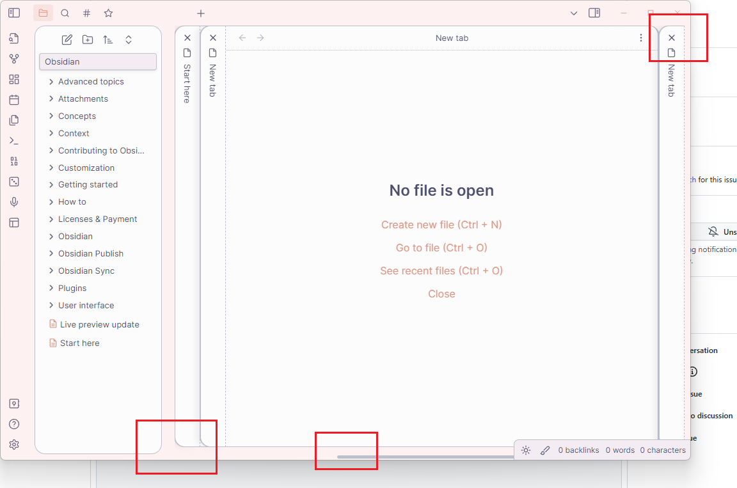This screenshot has width=737, height=488.
Task: Open the New tab options menu
Action: point(641,38)
